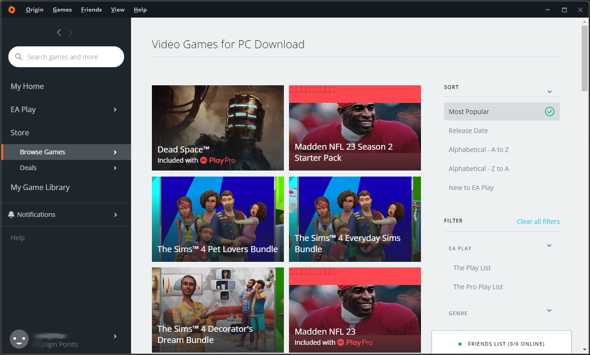The height and width of the screenshot is (355, 590).
Task: Collapse the Sort section chevron
Action: pyautogui.click(x=550, y=92)
